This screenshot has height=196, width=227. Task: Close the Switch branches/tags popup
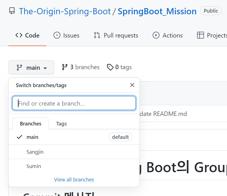tap(132, 85)
